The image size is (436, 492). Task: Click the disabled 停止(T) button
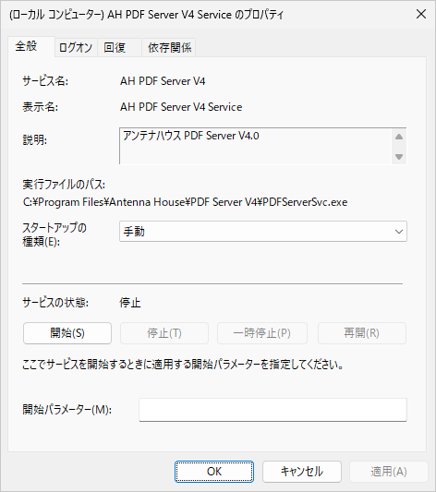click(x=164, y=333)
